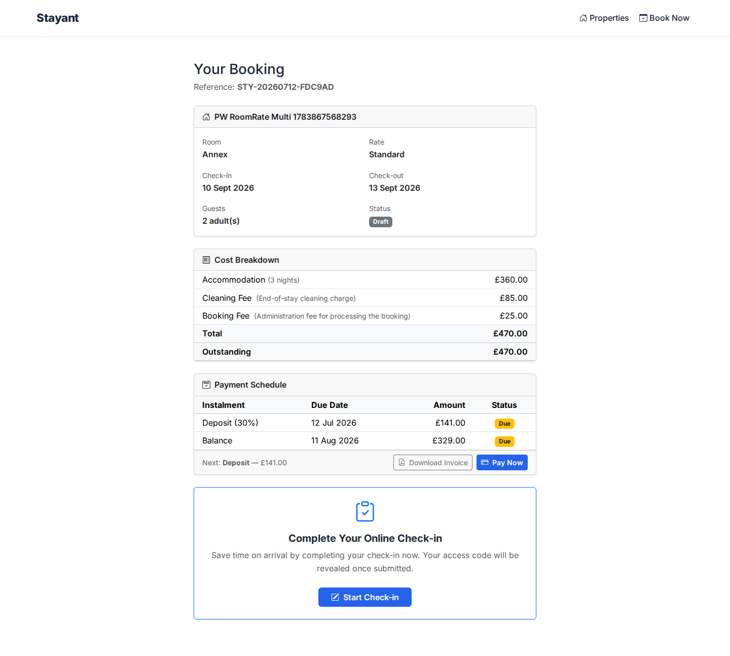Select the Draft status badge
This screenshot has height=656, width=730.
coord(381,222)
